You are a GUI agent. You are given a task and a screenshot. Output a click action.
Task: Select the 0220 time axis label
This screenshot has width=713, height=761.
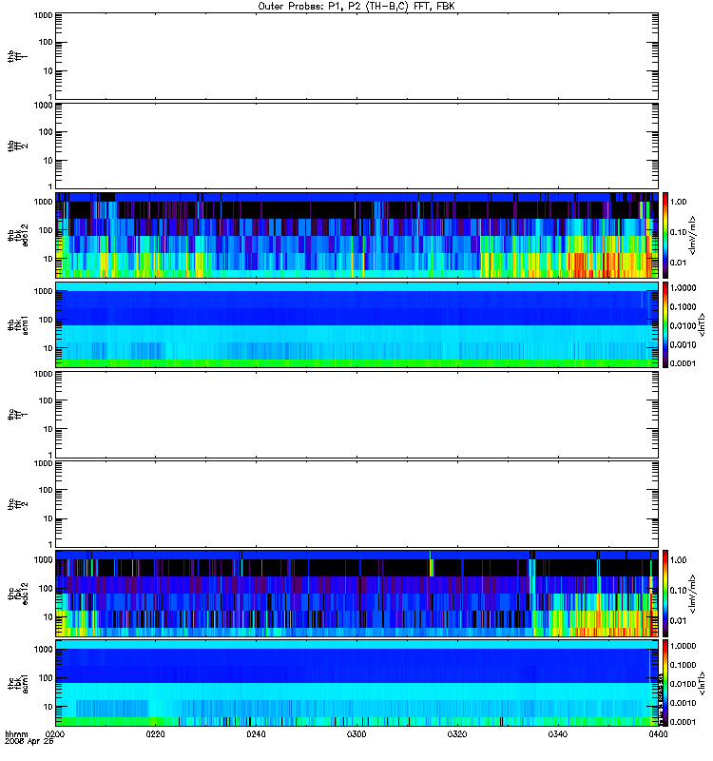(155, 733)
